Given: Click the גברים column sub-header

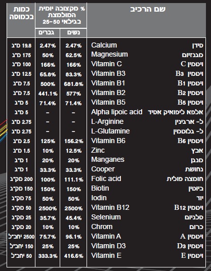Looking at the screenshot, I should (x=47, y=32).
